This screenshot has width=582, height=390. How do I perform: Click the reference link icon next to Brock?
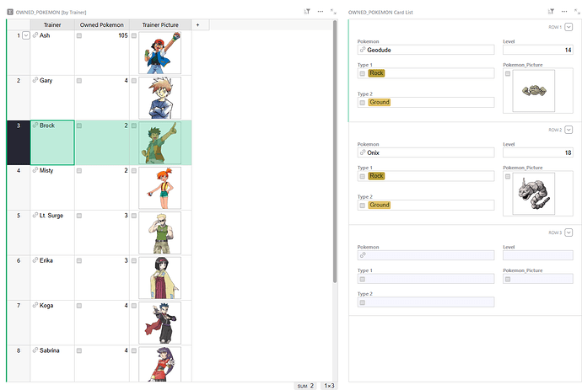35,126
